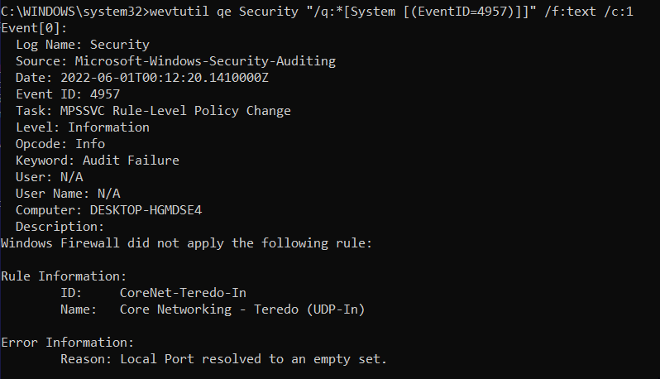Viewport: 660px width, 379px height.
Task: Click the Rule Information: heading
Action: 64,276
